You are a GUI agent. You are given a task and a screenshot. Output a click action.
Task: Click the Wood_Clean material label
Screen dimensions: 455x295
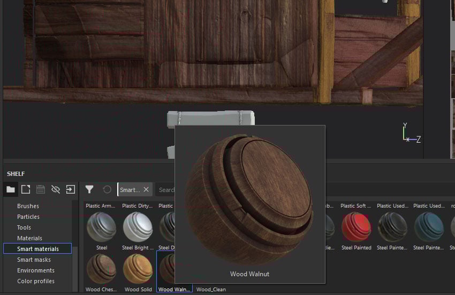click(x=211, y=290)
